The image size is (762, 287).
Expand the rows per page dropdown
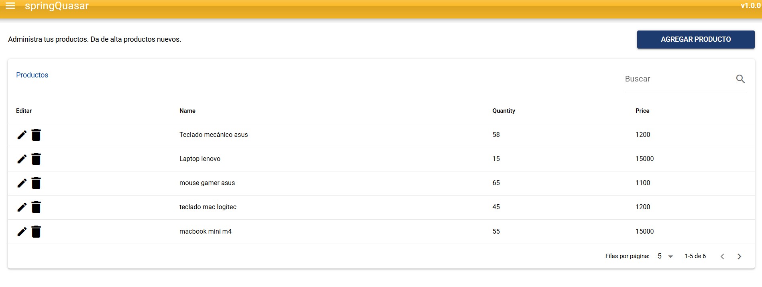point(665,256)
